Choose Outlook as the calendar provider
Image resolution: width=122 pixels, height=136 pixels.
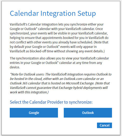88,113
